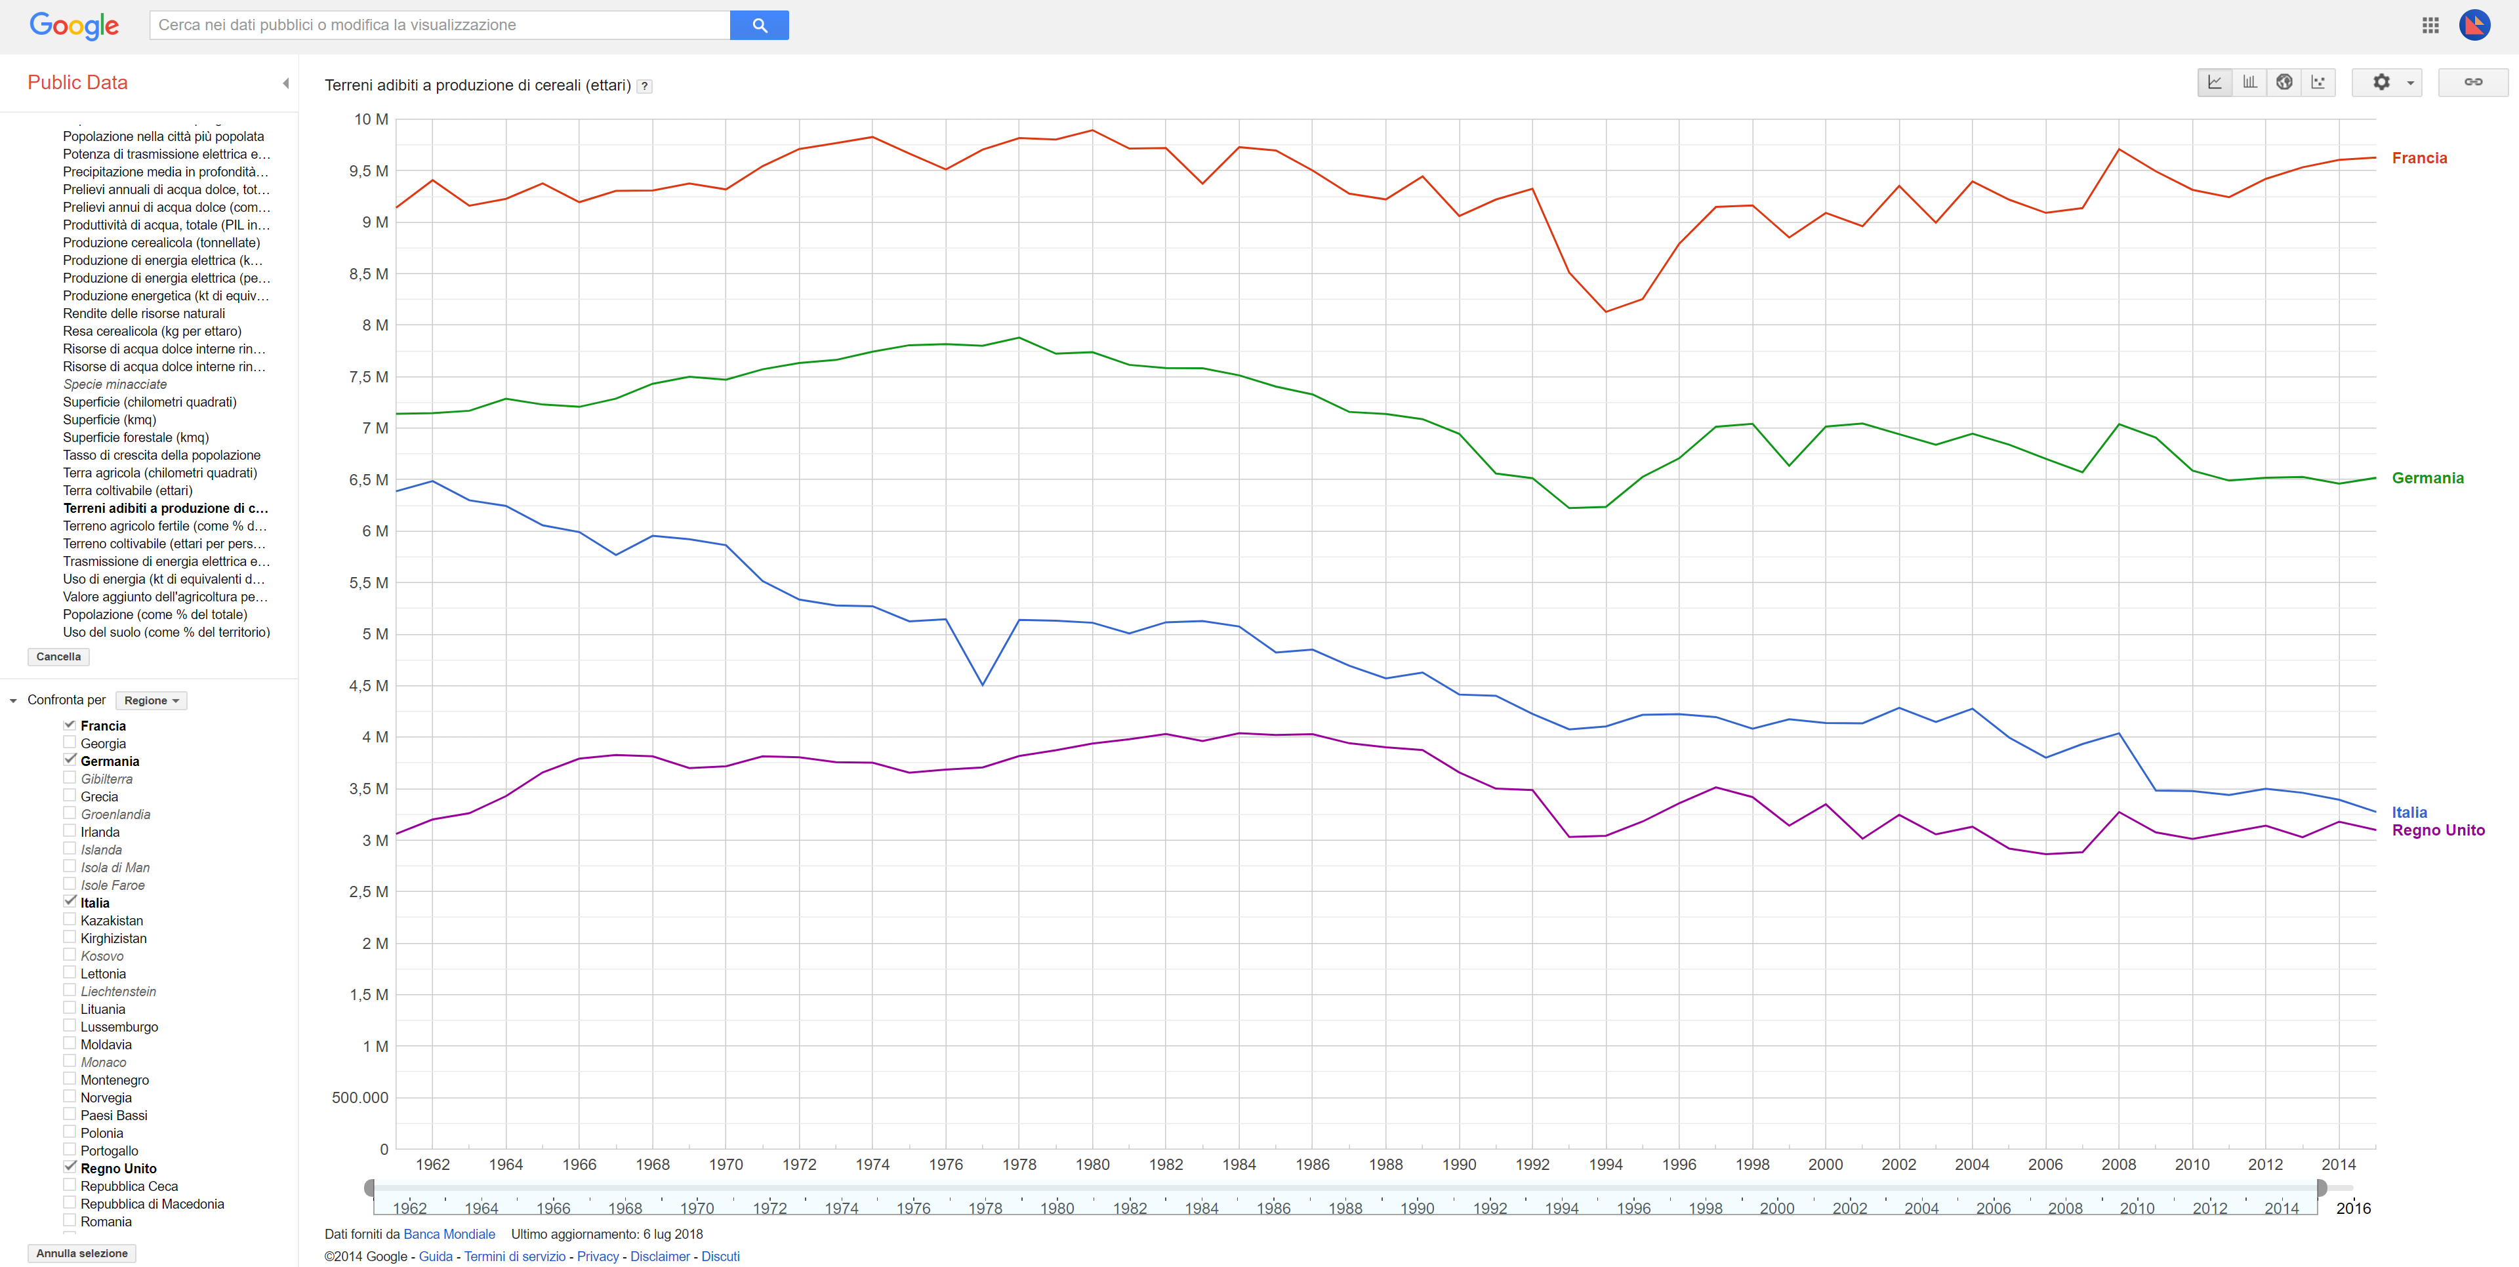Click the right handle of the year slider
This screenshot has width=2519, height=1267.
point(2322,1188)
